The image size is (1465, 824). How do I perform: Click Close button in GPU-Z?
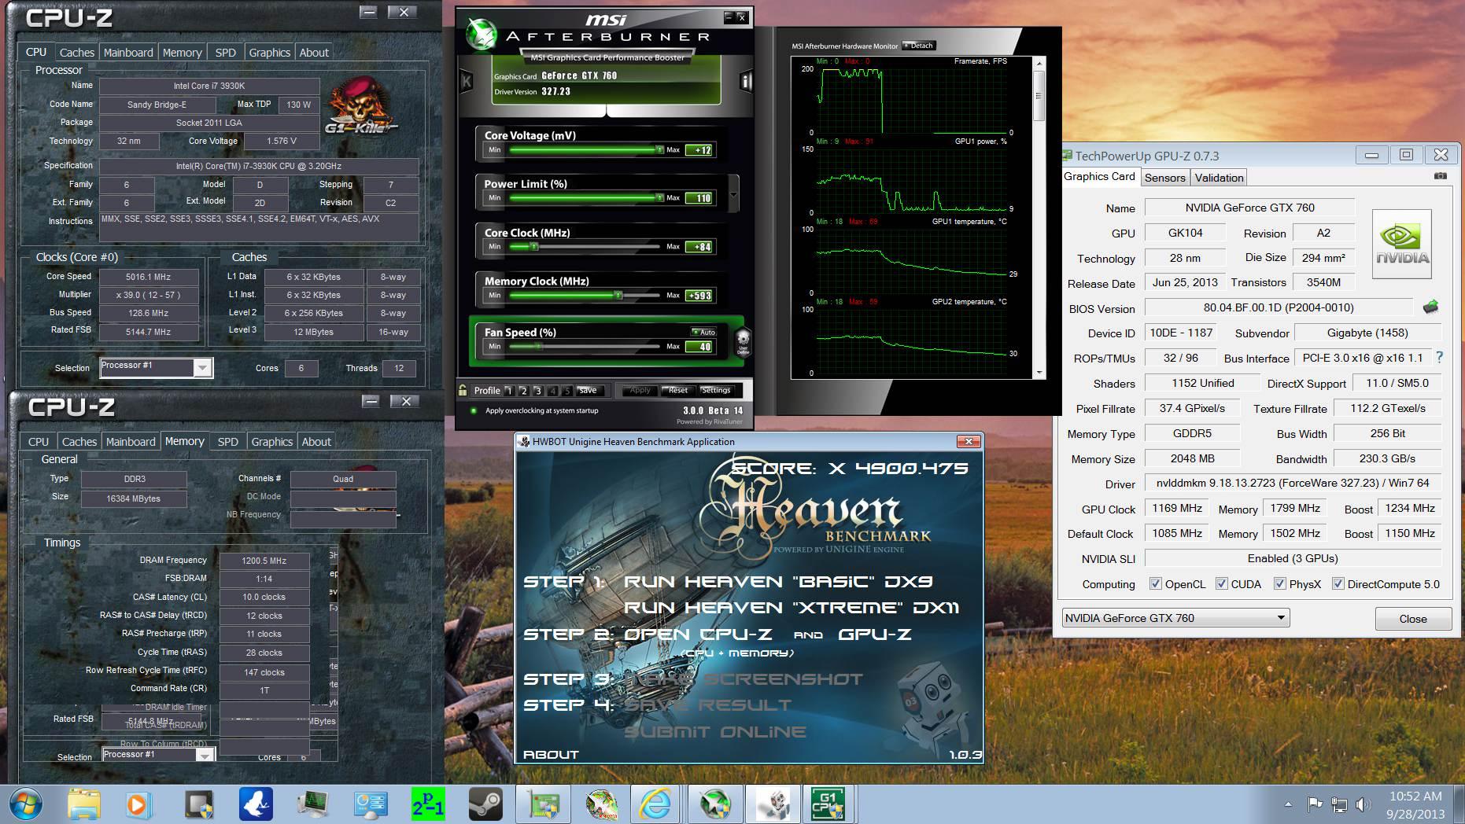point(1413,619)
